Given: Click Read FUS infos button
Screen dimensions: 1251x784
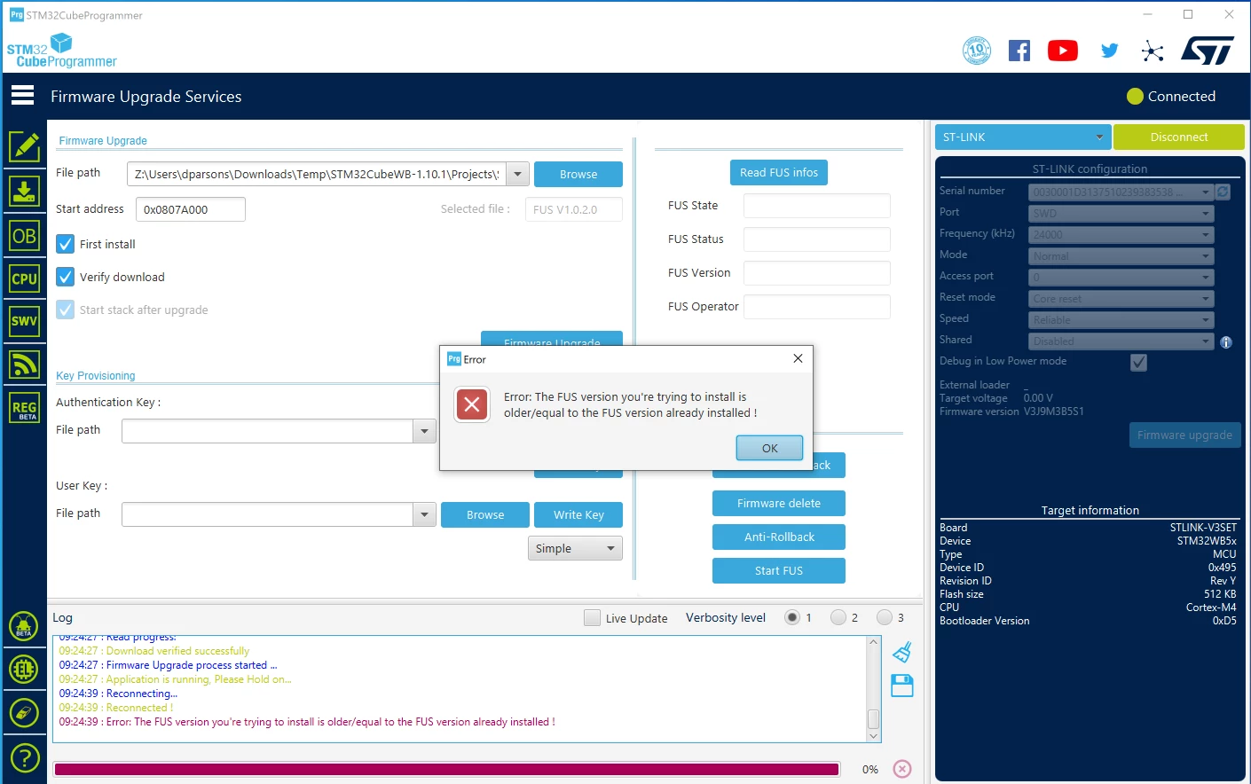Looking at the screenshot, I should (779, 172).
